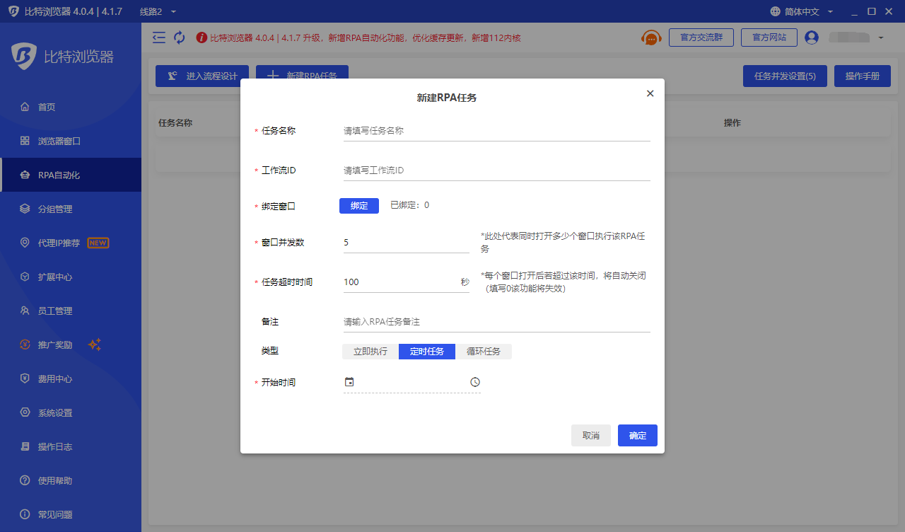Click the 使用帮助 question mark icon
Image resolution: width=905 pixels, height=532 pixels.
click(x=25, y=480)
